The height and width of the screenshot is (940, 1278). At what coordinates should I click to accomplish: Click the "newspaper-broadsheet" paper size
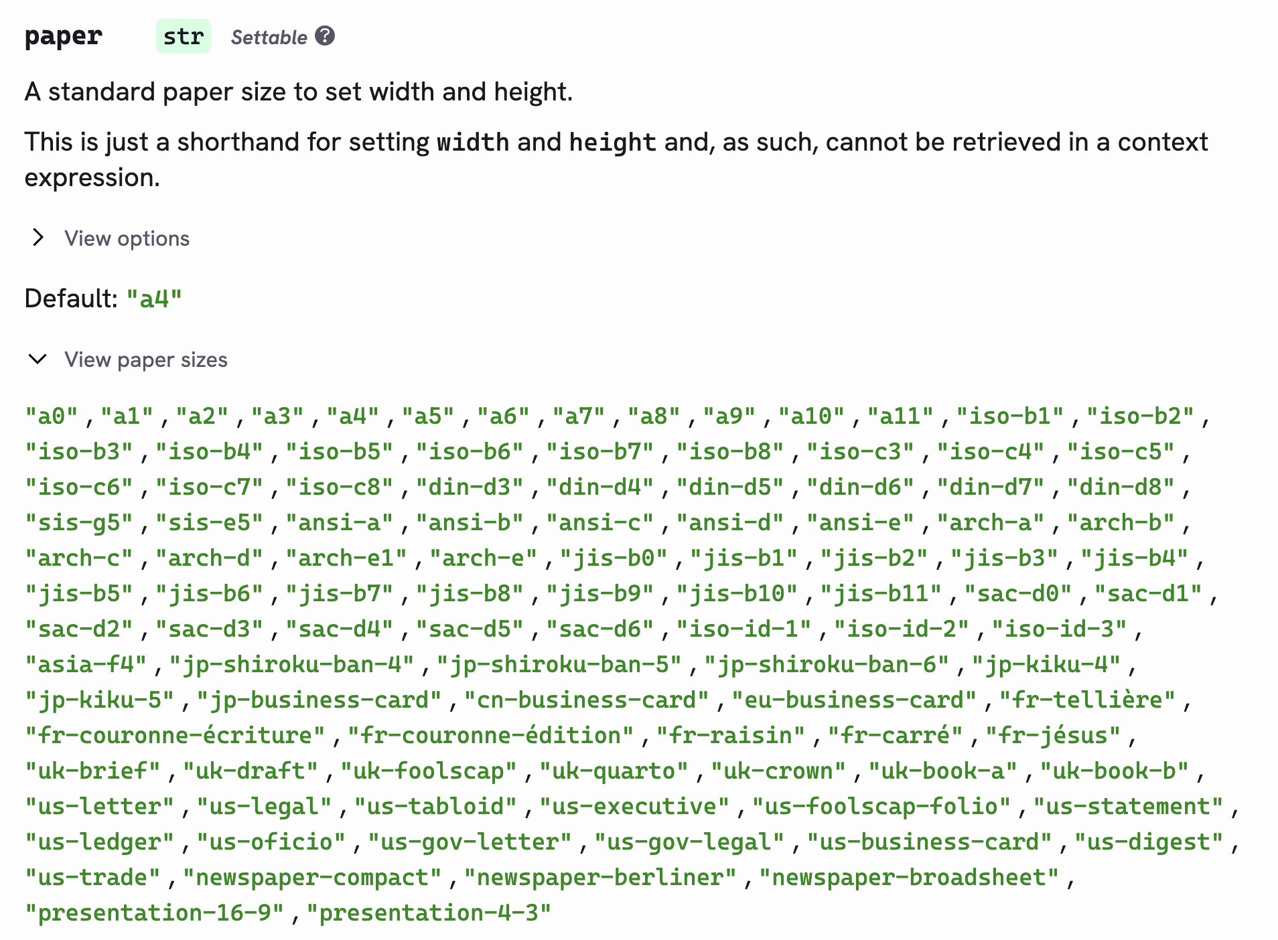tap(909, 878)
